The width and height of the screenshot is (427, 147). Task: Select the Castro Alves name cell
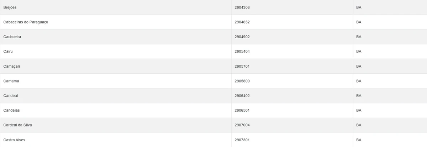click(14, 140)
